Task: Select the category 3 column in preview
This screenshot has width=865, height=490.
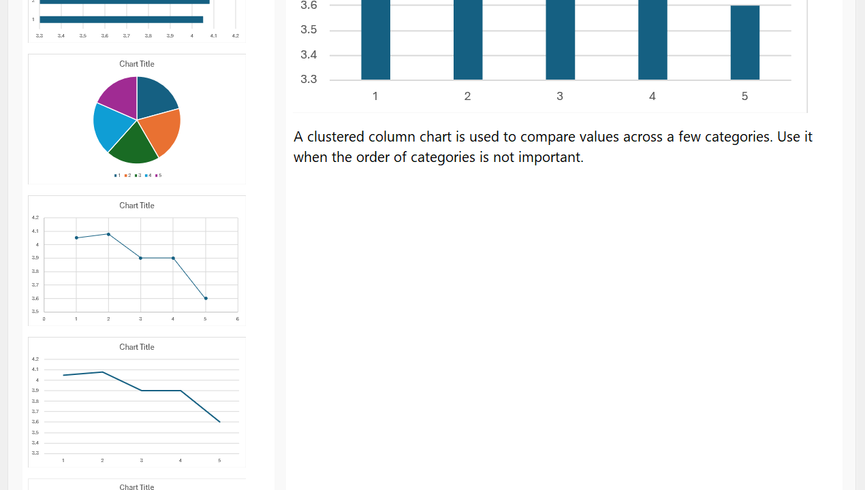Action: pos(560,39)
